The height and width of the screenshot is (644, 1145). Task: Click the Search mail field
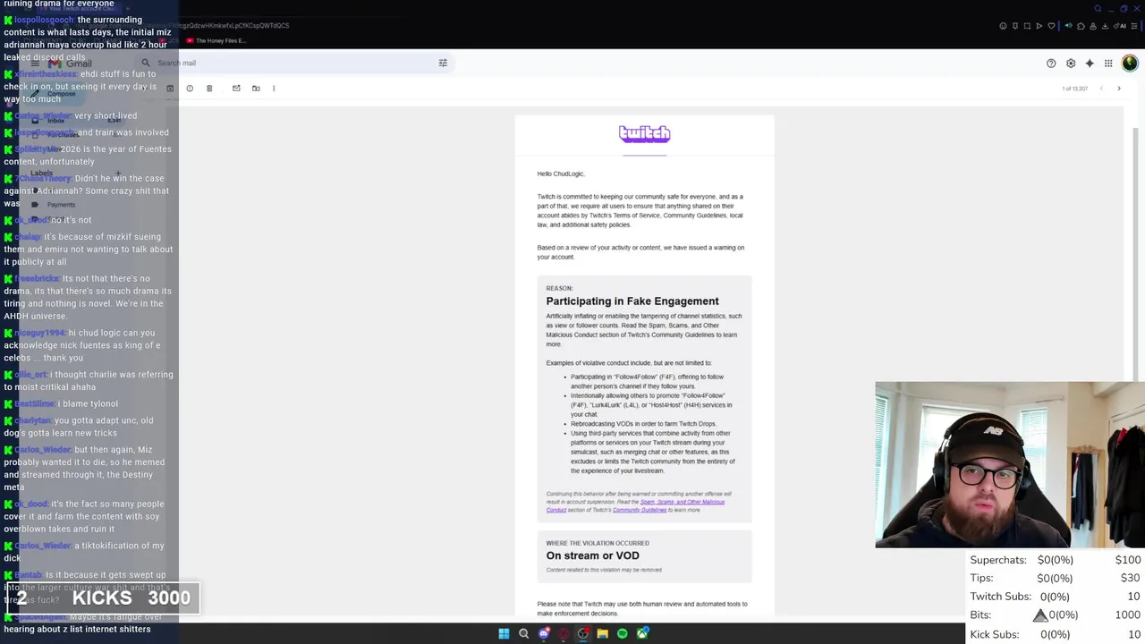pos(295,63)
